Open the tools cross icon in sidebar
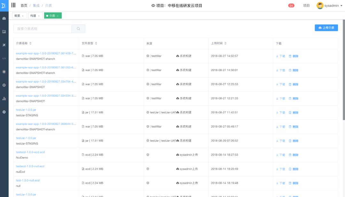Screen dimensions: 345x197 pos(4,45)
